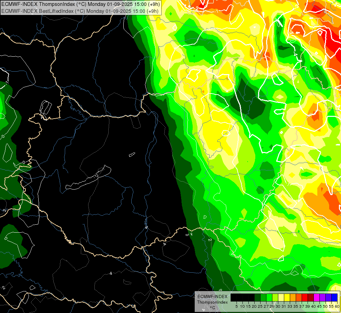Click the BestLiftedIndex title line at top

pos(80,11)
